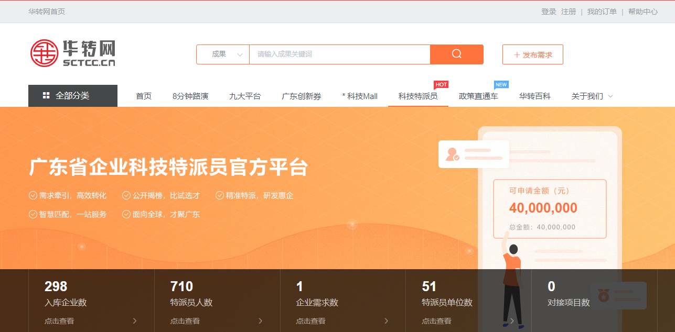Click the user profile card icon in banner
This screenshot has width=675, height=332.
tap(474, 154)
